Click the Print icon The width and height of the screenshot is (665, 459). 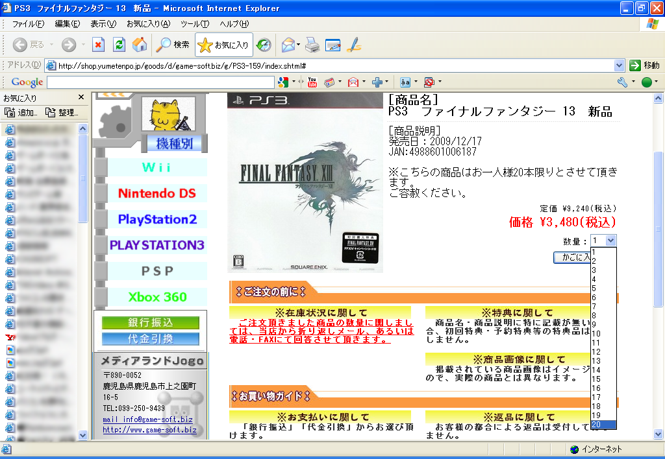point(312,45)
